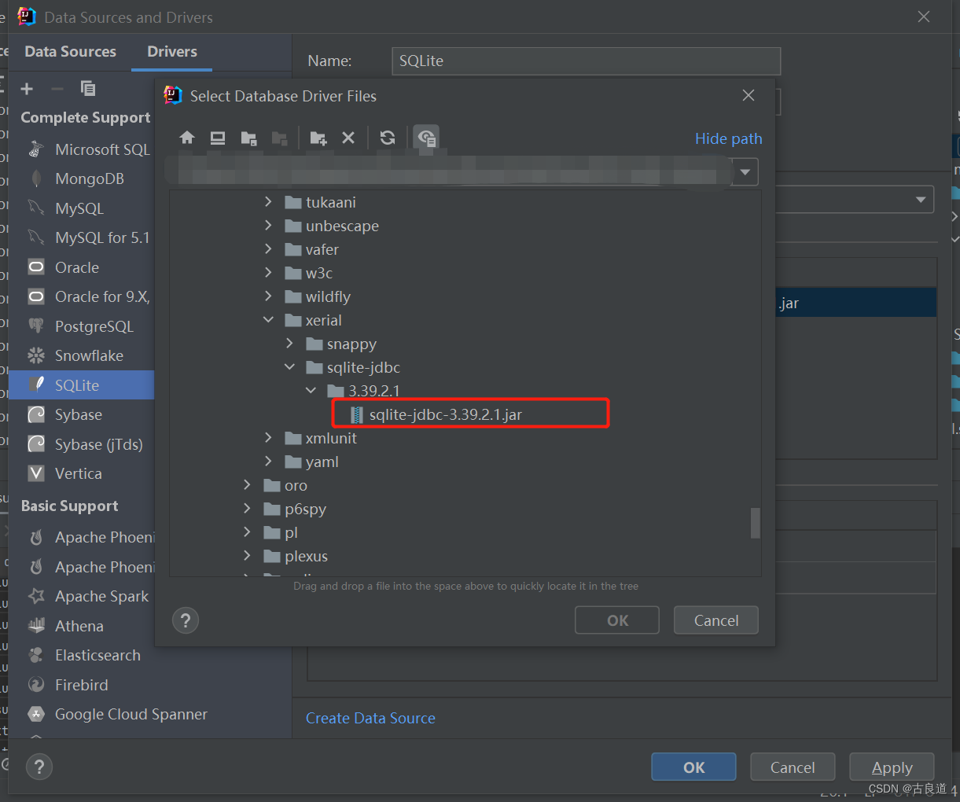Add a new driver with plus icon
This screenshot has height=802, width=960.
tap(27, 89)
